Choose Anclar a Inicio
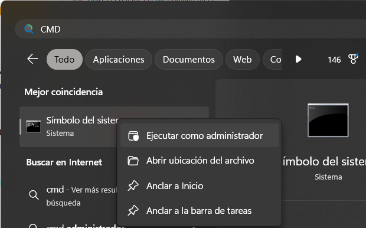 [200, 185]
